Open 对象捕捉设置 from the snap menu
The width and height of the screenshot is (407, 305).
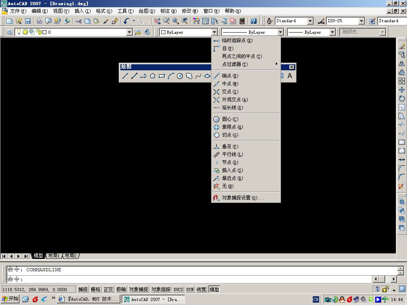(x=246, y=198)
